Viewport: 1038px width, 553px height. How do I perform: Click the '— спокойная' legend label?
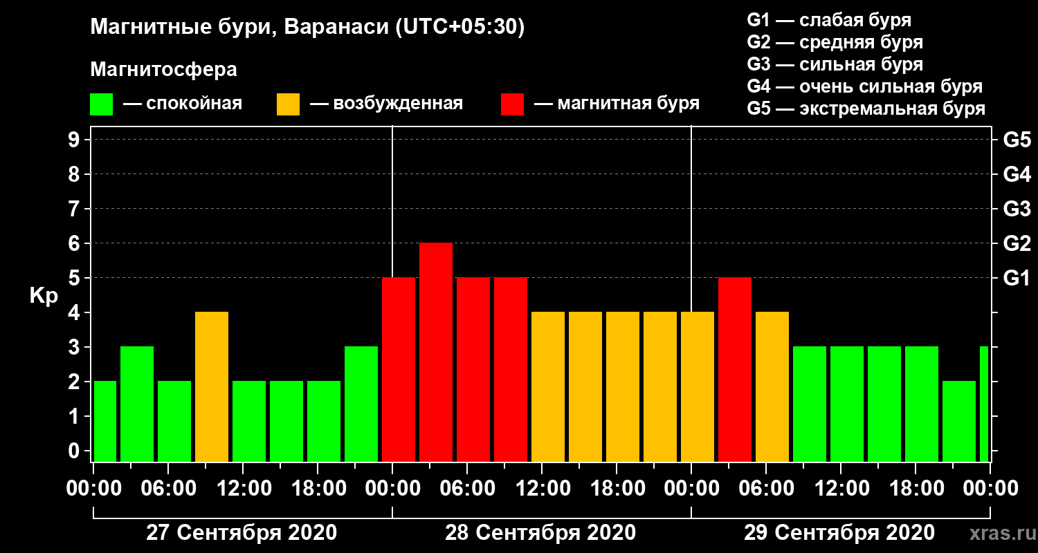183,104
